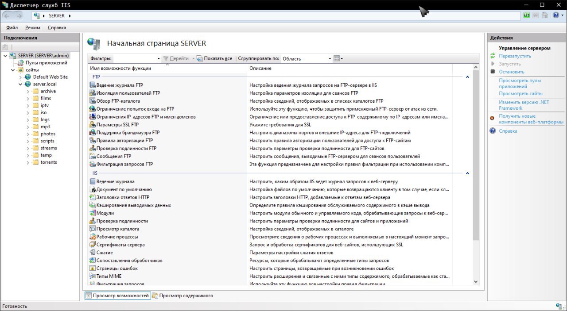The image size is (567, 311).
Task: Collapse the SERVER tree node
Action: [x=5, y=56]
